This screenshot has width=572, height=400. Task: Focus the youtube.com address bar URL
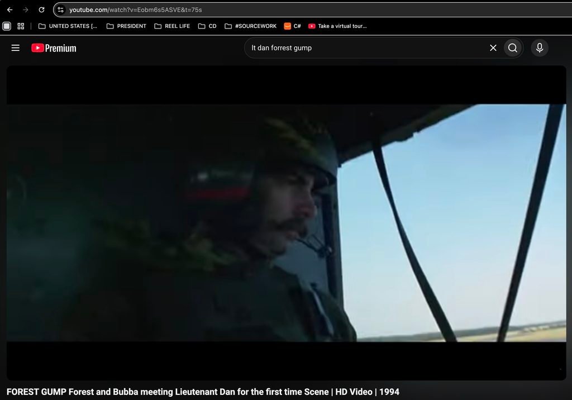[136, 10]
